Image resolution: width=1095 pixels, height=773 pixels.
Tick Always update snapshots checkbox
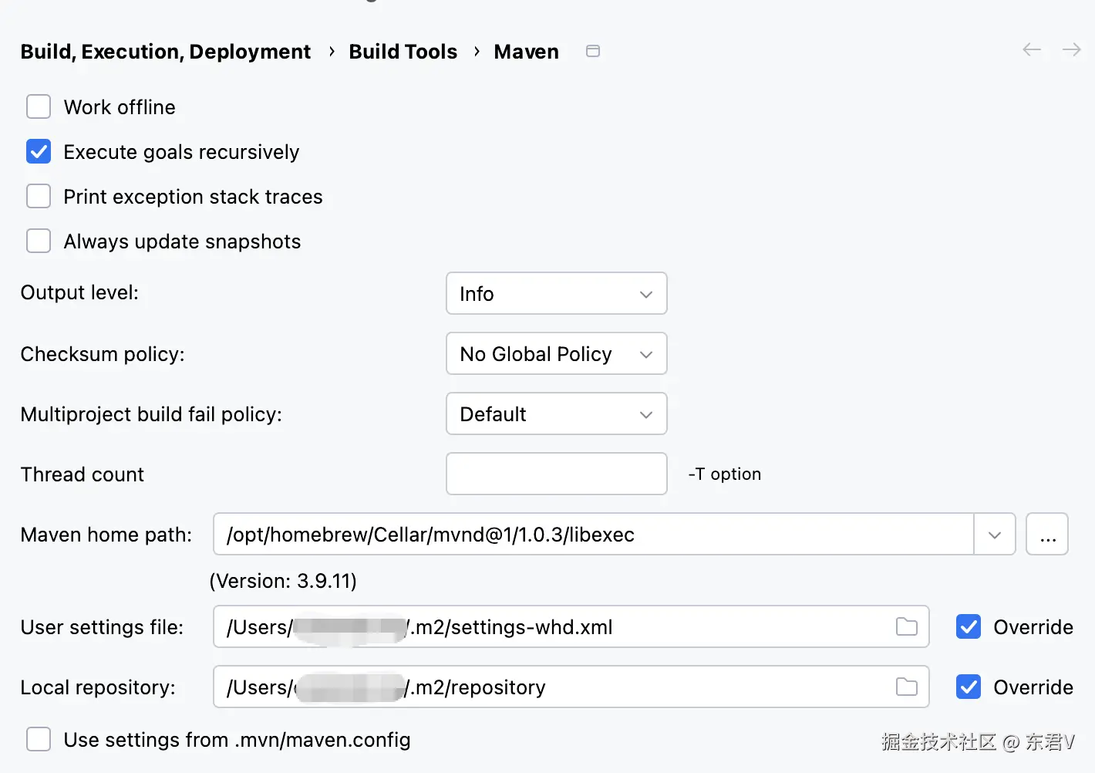[x=39, y=241]
